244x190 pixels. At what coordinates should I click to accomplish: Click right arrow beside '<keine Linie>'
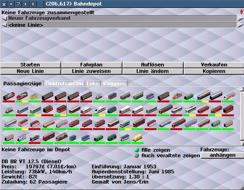240,25
